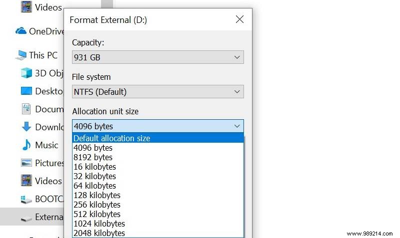Select 4096 bytes from the list

(x=158, y=148)
